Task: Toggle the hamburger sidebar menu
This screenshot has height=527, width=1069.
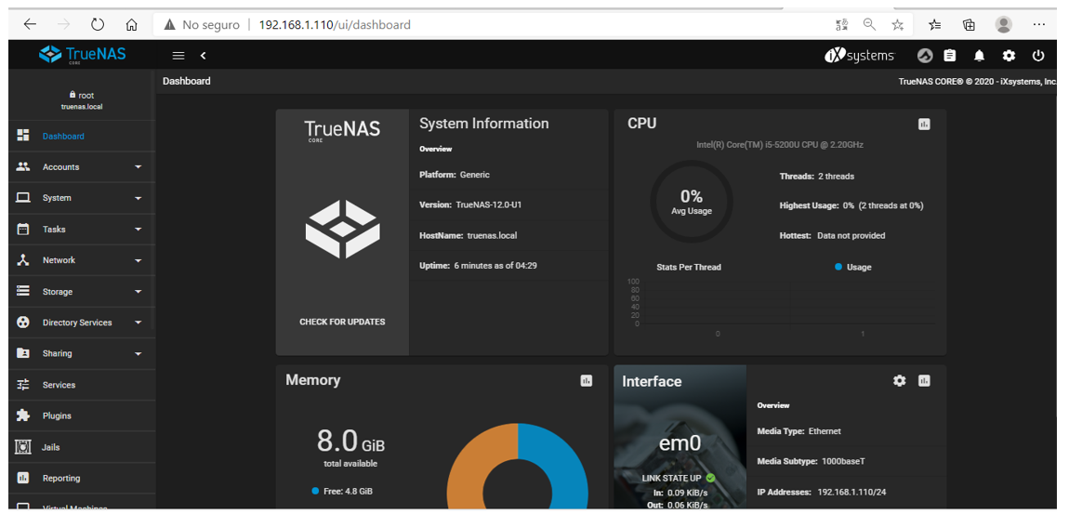Action: click(x=178, y=56)
